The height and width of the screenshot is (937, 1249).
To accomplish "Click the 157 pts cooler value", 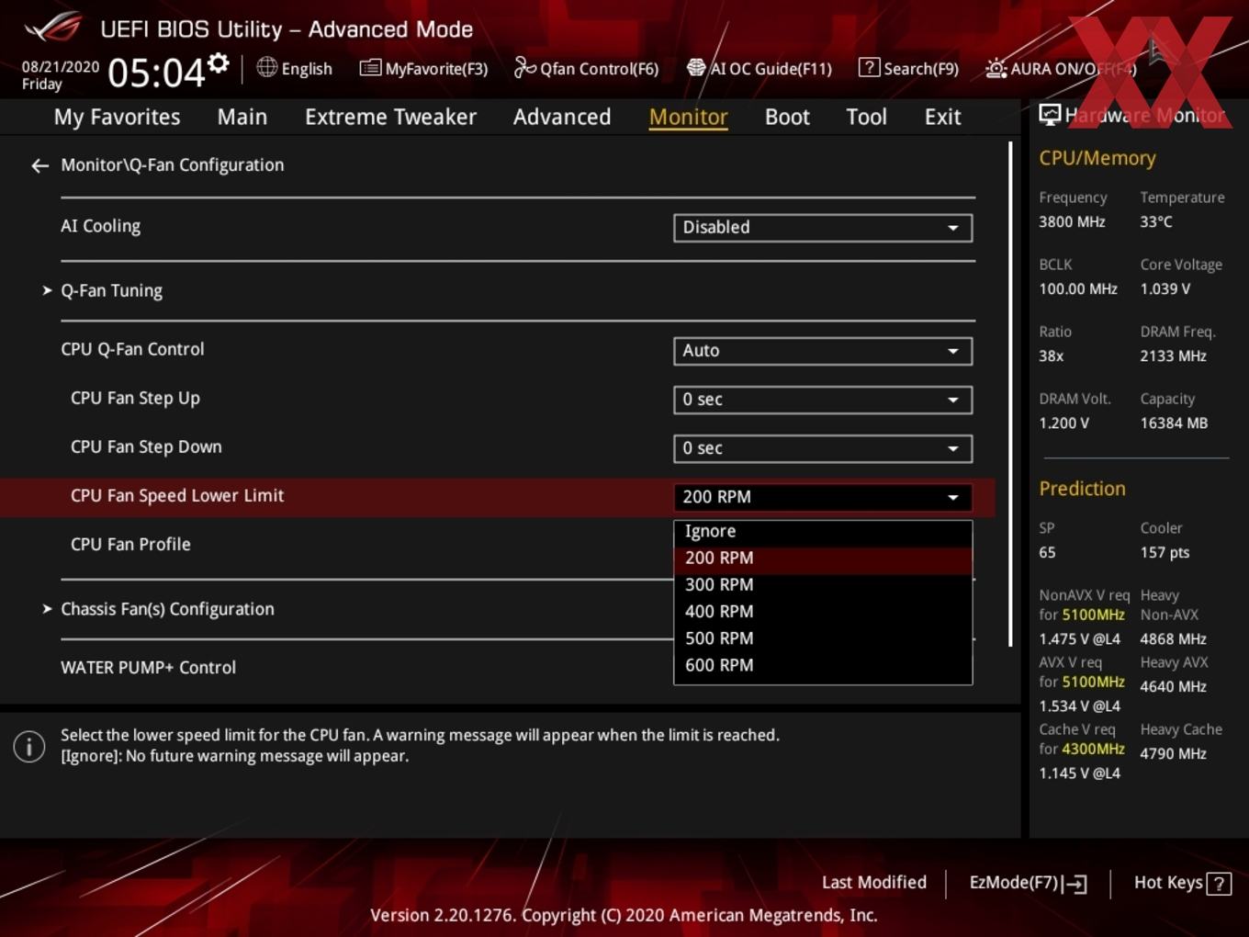I will tap(1165, 552).
